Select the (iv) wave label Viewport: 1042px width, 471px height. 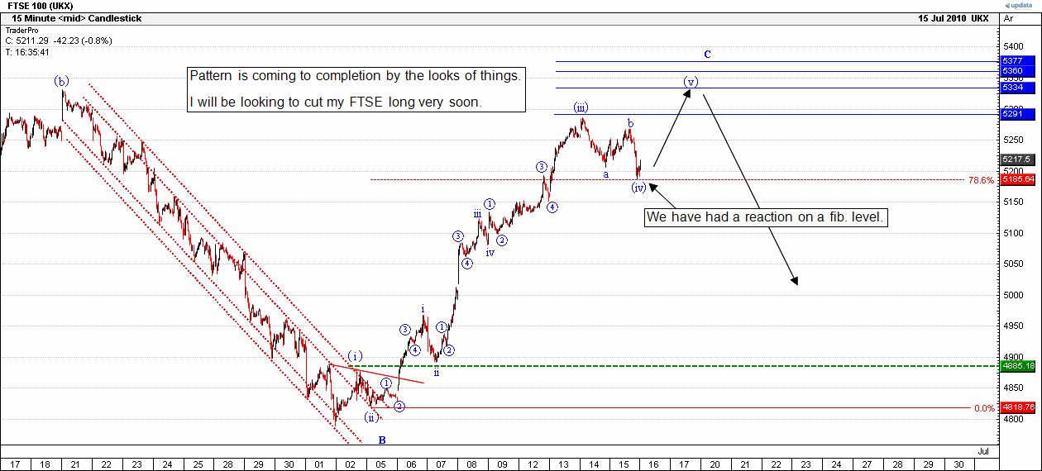tap(638, 188)
